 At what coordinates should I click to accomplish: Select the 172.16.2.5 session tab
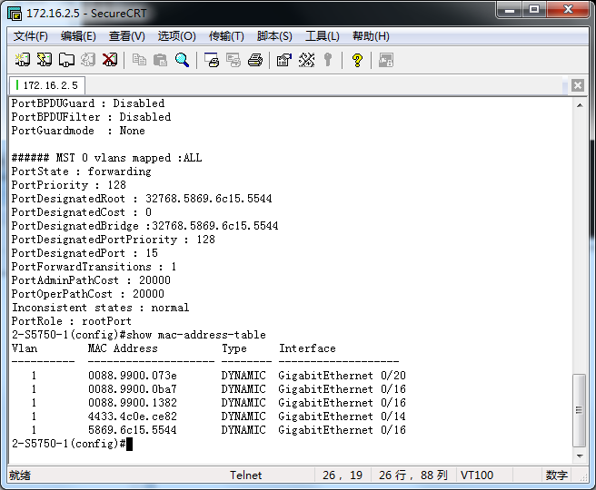(47, 85)
